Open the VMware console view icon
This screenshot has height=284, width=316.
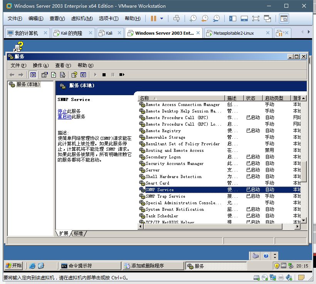tap(284, 18)
